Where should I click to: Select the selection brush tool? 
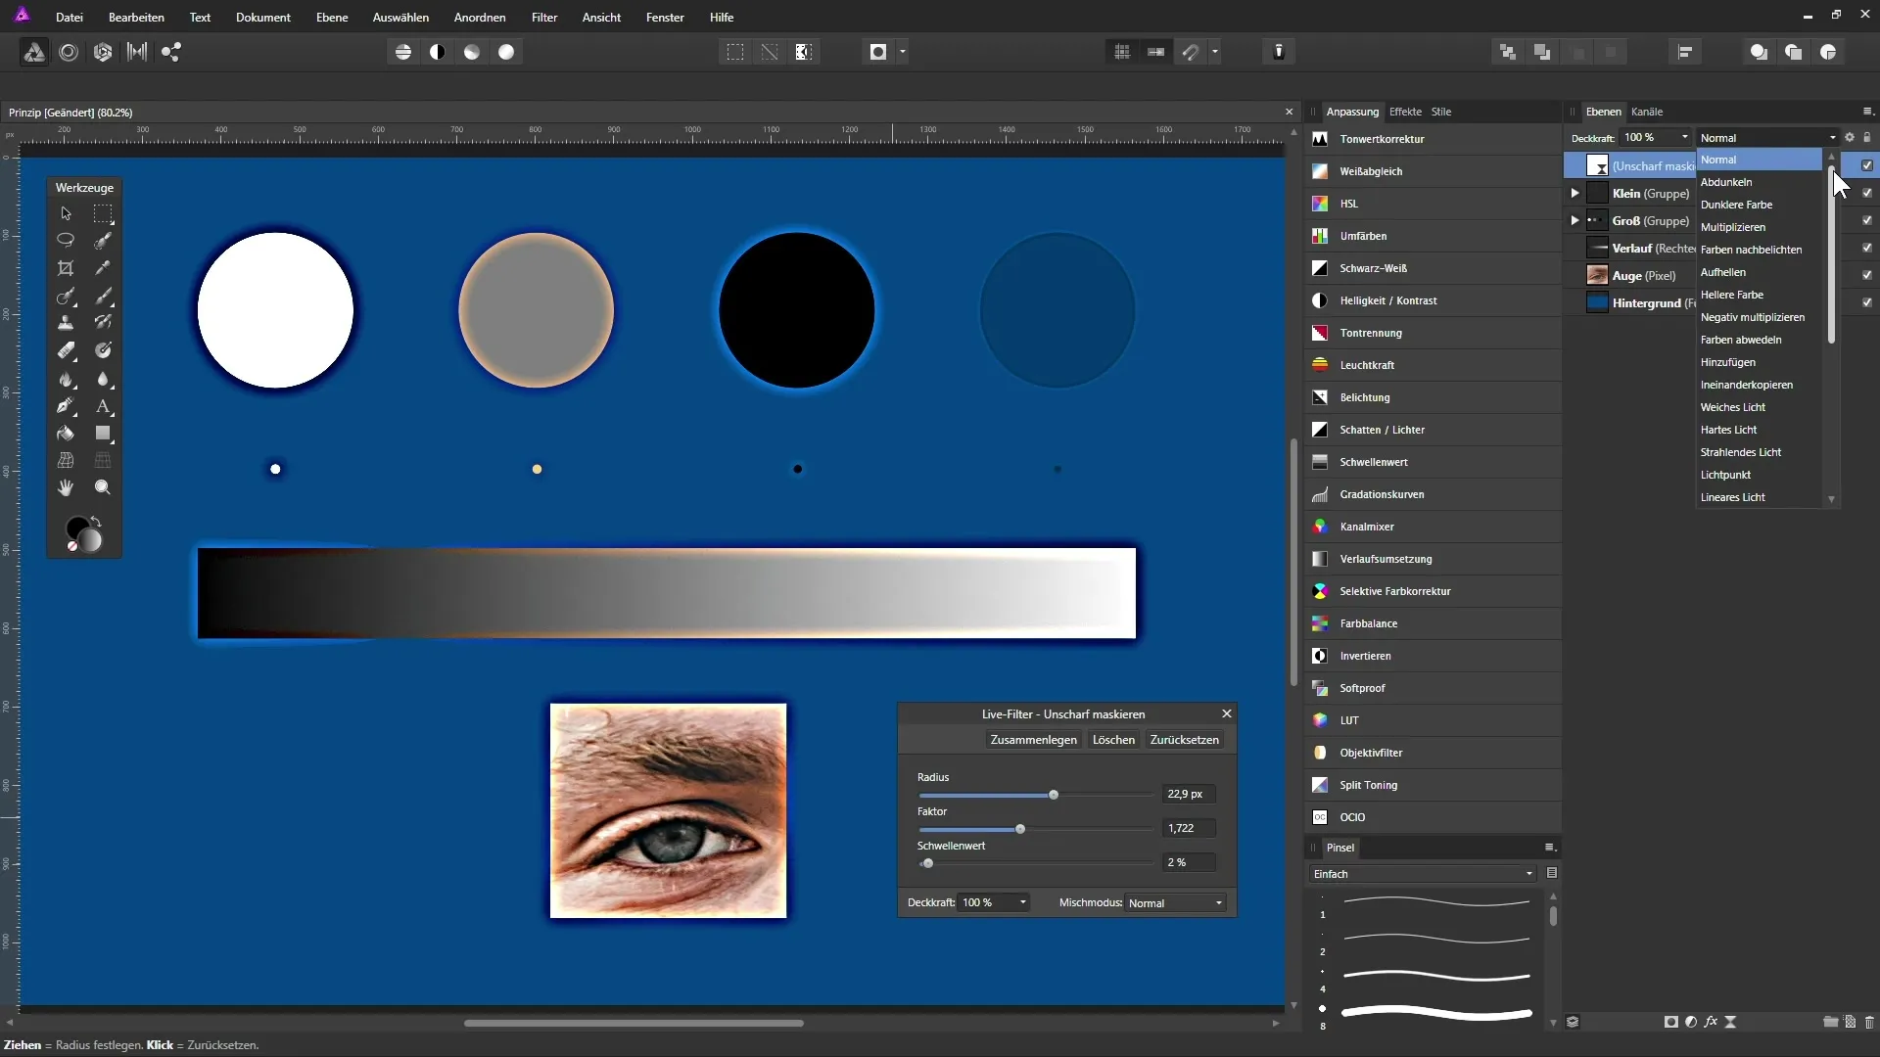pyautogui.click(x=103, y=240)
